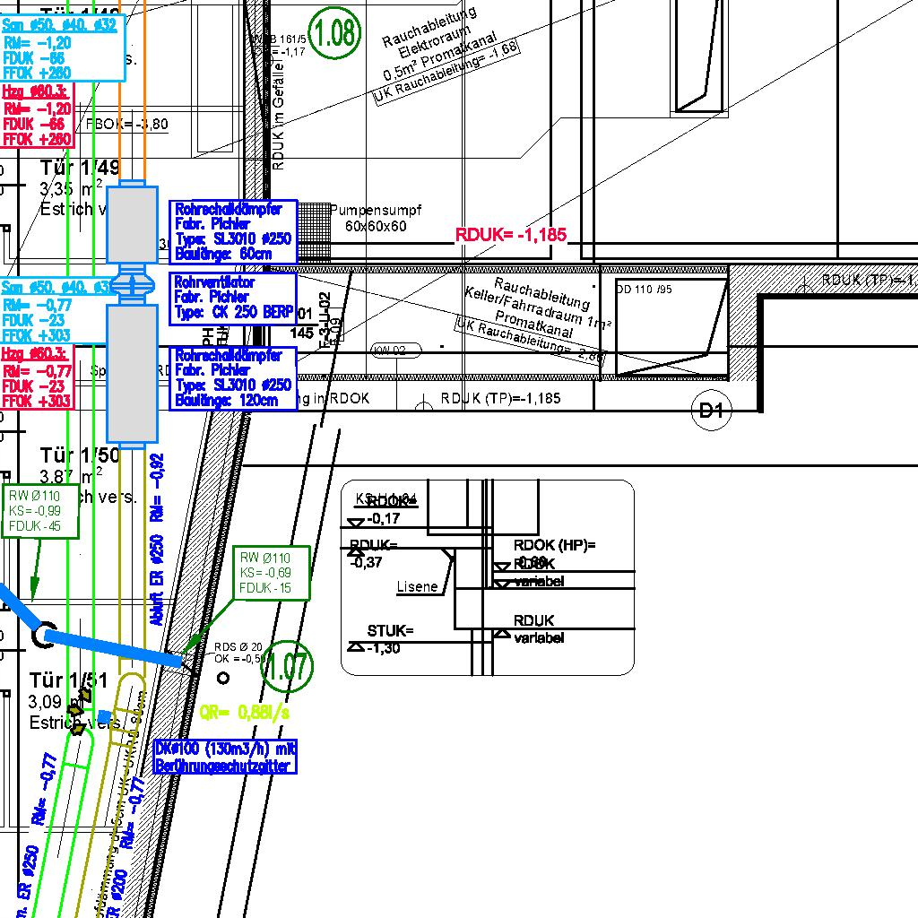Select the upper gray pipe silencer symbol
The height and width of the screenshot is (918, 918).
(132, 224)
